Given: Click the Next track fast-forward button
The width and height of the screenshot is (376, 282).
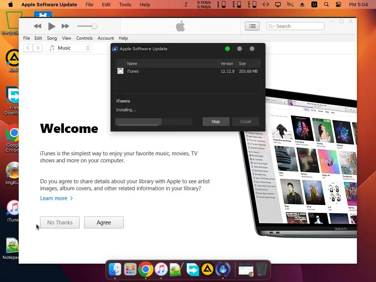Looking at the screenshot, I should point(65,26).
